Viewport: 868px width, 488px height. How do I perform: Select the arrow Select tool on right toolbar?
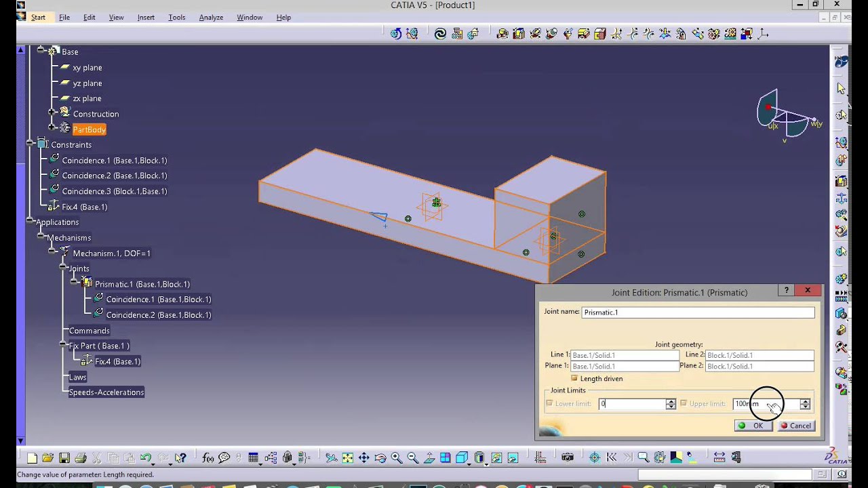coord(842,89)
